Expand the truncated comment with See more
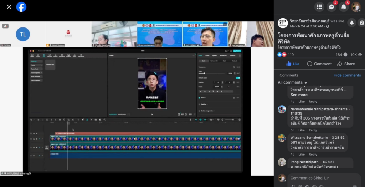 (299, 95)
